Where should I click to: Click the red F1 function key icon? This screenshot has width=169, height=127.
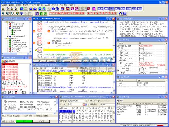coord(50,13)
